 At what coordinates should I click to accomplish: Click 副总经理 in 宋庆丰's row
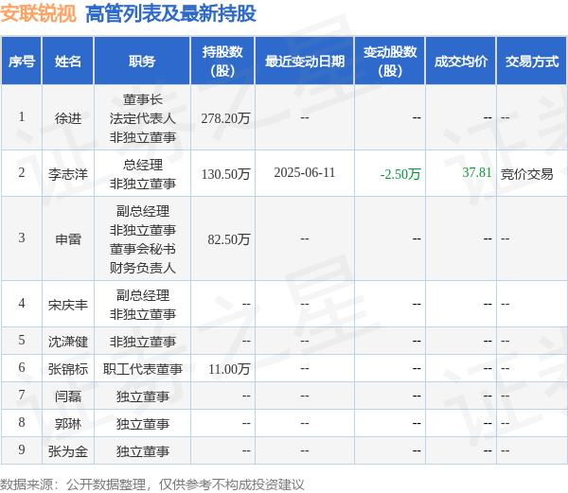142,295
